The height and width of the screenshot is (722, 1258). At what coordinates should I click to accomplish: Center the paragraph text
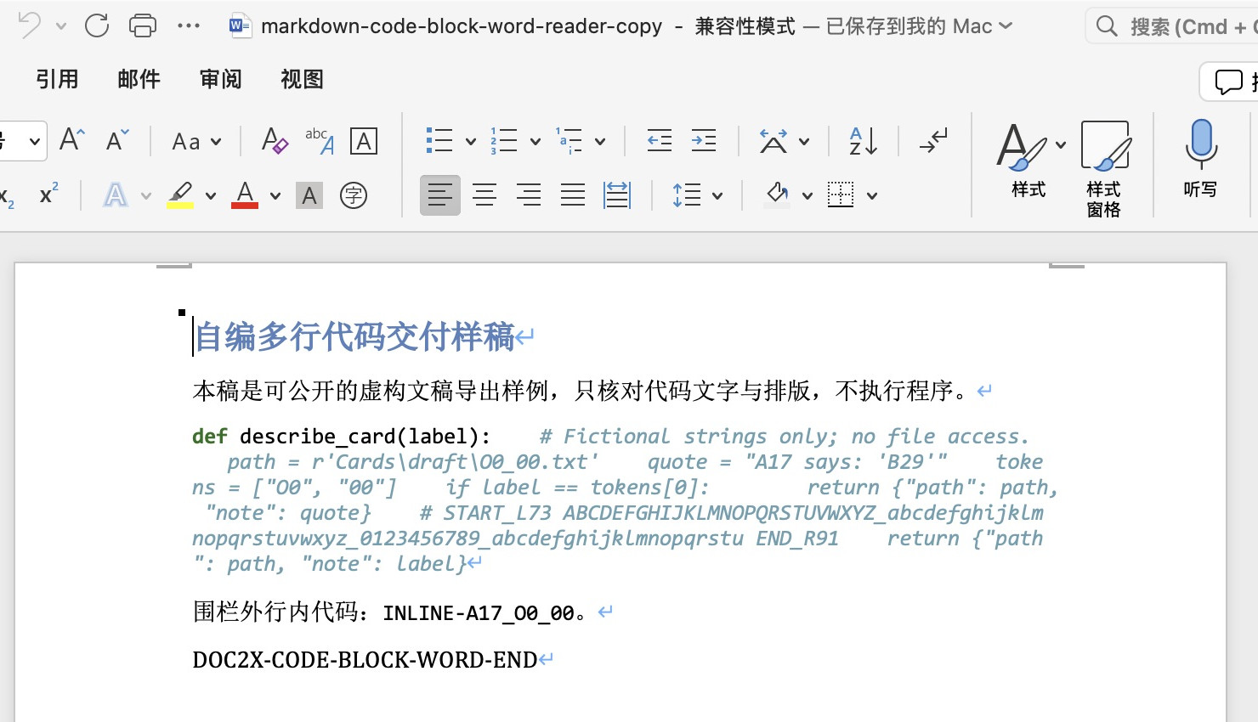click(484, 195)
